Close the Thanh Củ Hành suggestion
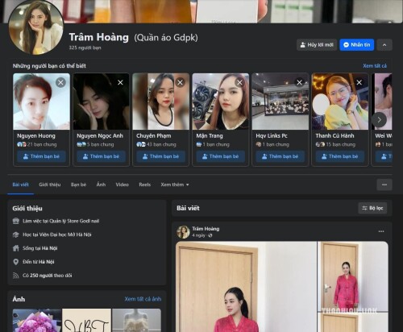403x332 pixels. pyautogui.click(x=359, y=82)
